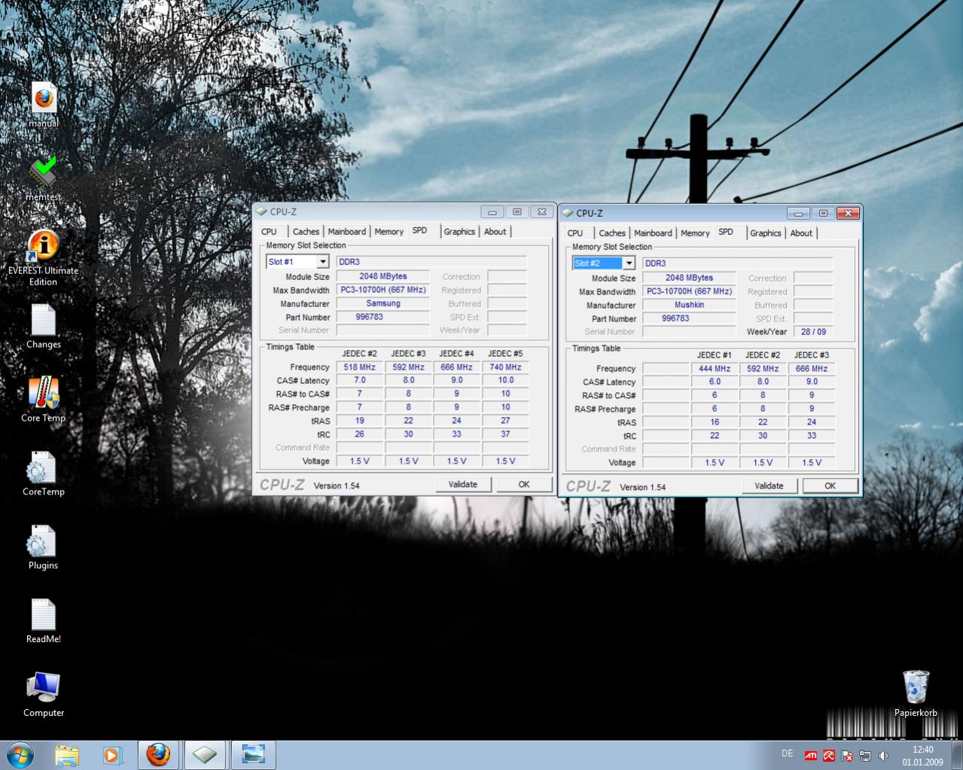Open the Action Center flag tray icon
This screenshot has width=963, height=770.
[x=847, y=756]
